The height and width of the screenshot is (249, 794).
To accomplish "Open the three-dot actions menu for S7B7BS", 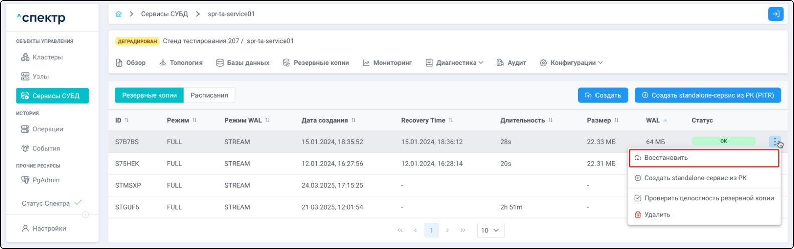I will [775, 142].
